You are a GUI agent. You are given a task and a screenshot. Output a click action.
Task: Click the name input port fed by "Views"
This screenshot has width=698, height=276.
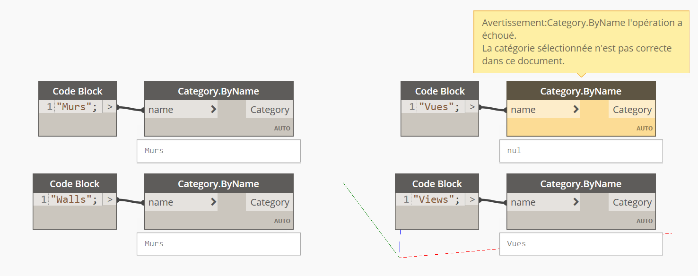(543, 202)
